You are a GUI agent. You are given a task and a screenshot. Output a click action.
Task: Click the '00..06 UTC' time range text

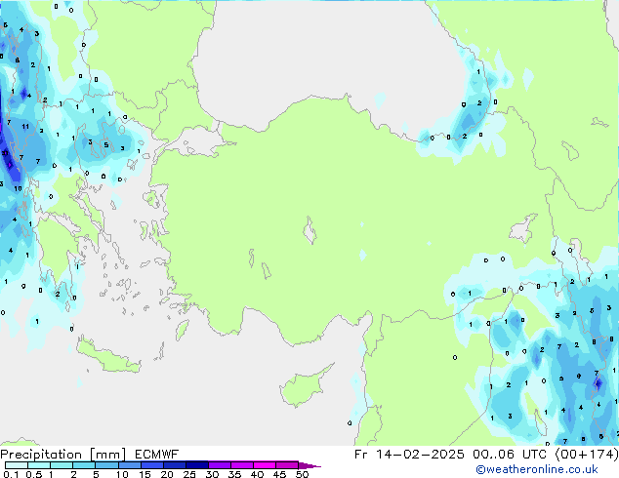tap(512, 455)
